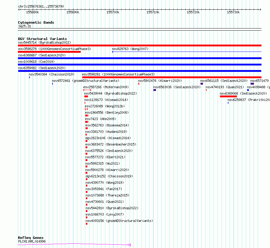The width and height of the screenshot is (270, 248).
Task: Open the nsv4099488 variant label
Action: (258, 87)
